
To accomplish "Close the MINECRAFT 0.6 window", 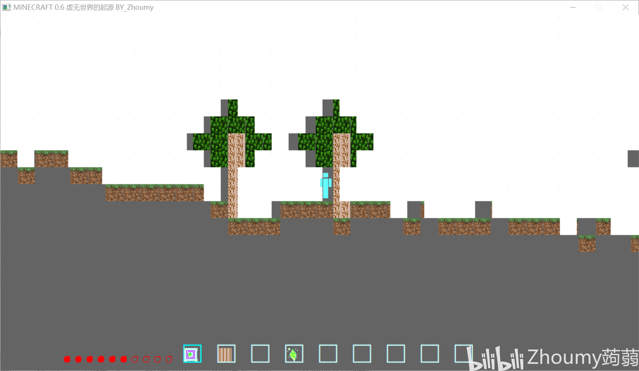I will [626, 8].
